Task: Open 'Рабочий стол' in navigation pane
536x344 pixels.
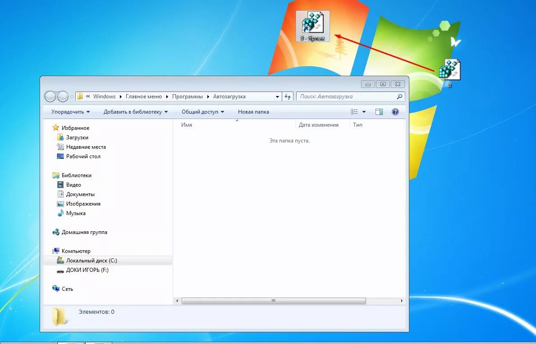Action: (x=83, y=156)
